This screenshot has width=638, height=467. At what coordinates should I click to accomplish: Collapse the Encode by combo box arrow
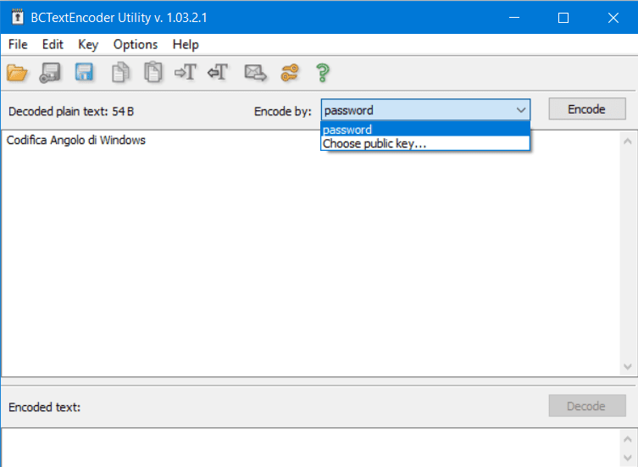(521, 110)
